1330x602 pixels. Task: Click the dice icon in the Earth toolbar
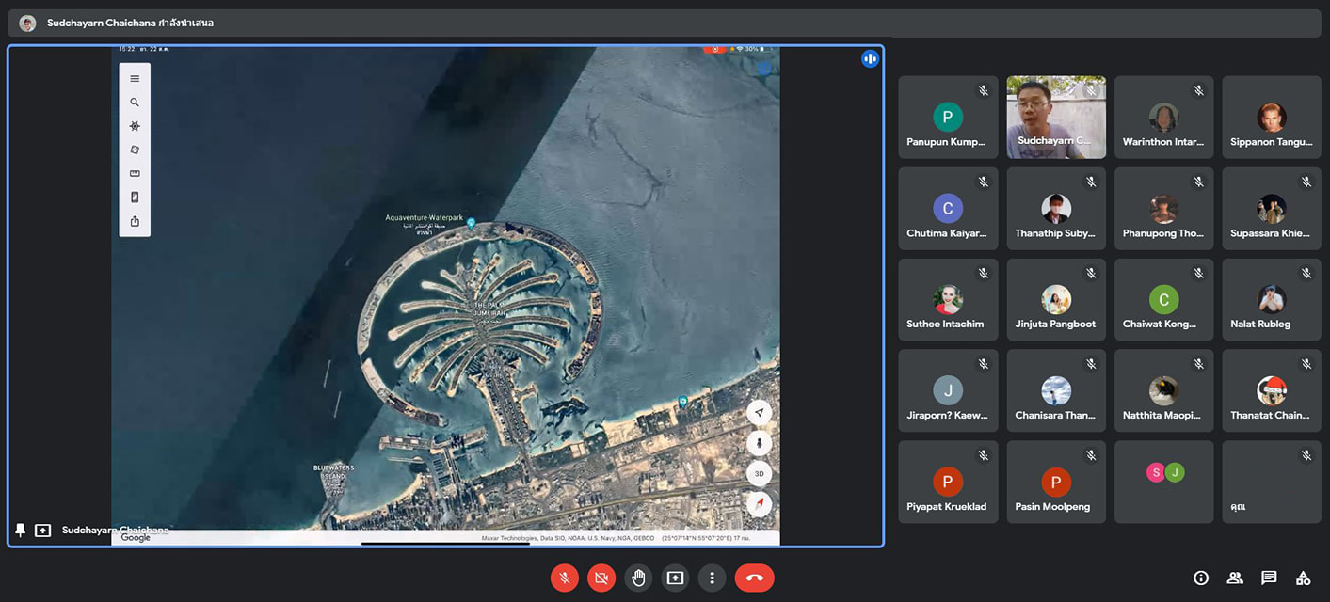pos(135,150)
